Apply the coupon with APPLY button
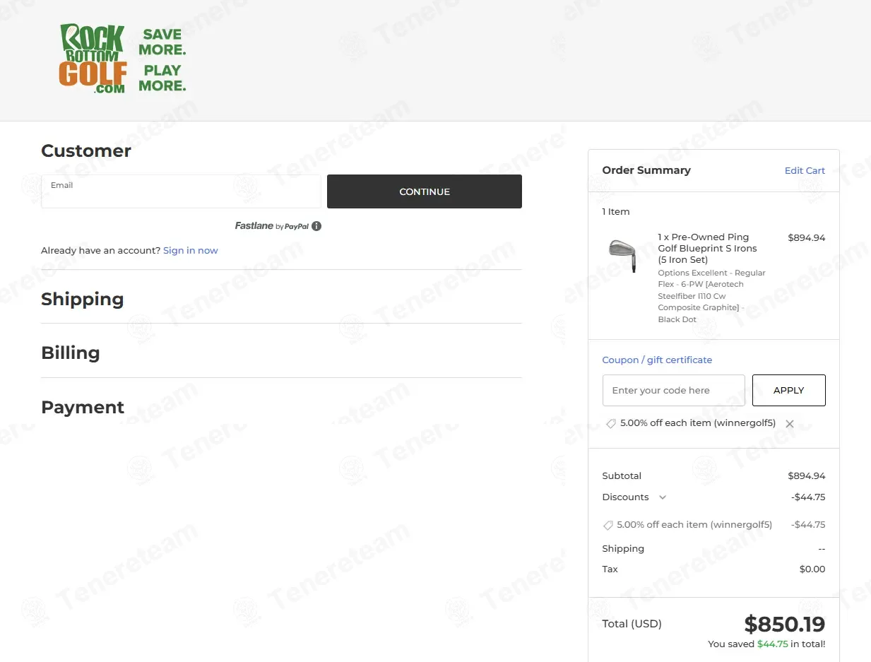 pos(789,391)
